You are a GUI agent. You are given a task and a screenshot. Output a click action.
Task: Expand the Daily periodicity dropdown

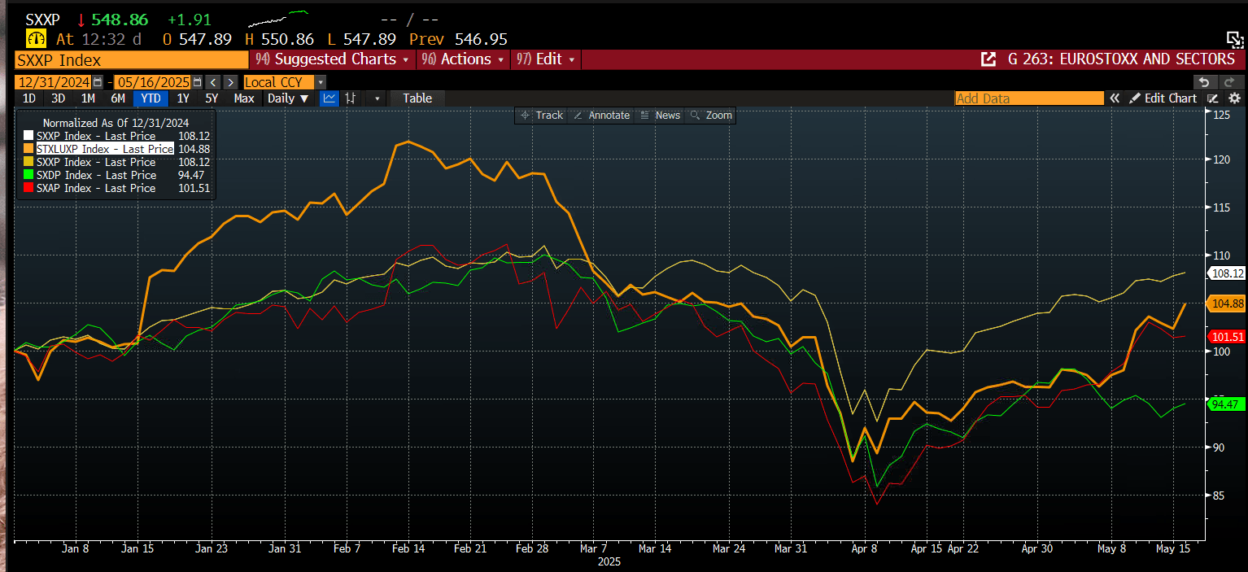tap(288, 98)
